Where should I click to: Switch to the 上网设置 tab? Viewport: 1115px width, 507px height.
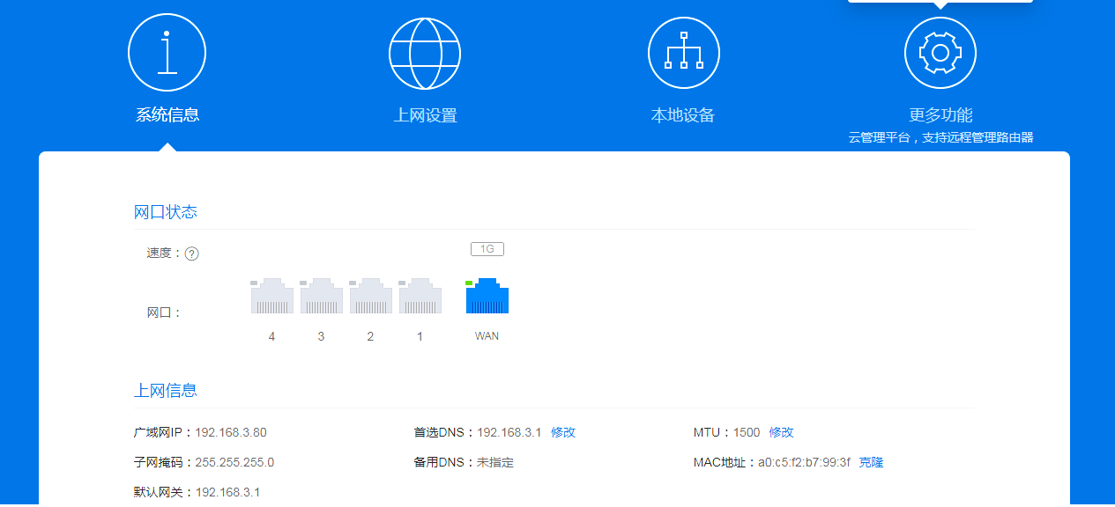(x=426, y=115)
